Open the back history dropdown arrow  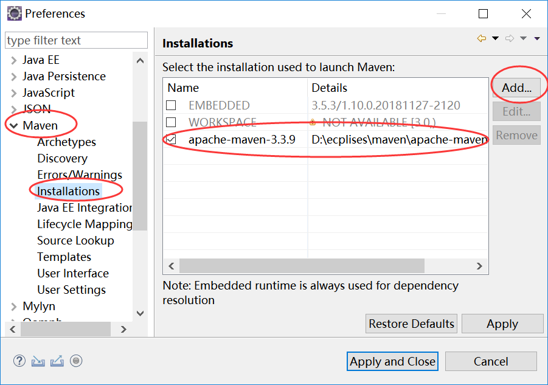coord(495,38)
